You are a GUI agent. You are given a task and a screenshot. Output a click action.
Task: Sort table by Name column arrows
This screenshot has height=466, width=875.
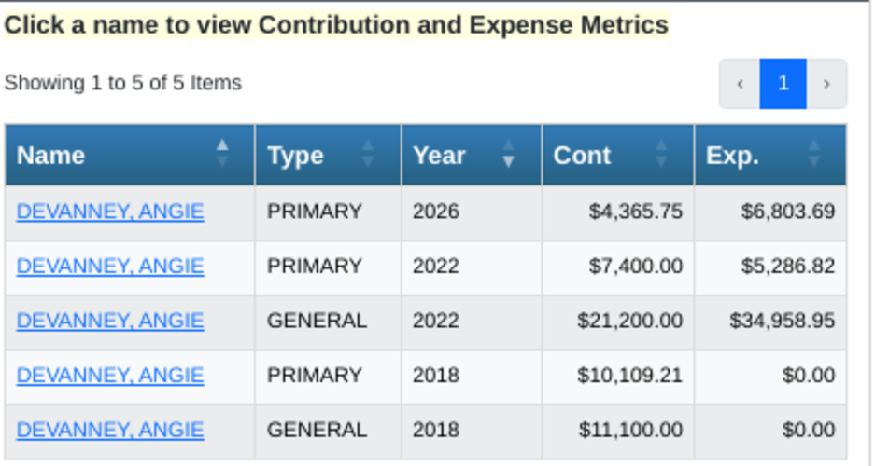click(222, 153)
